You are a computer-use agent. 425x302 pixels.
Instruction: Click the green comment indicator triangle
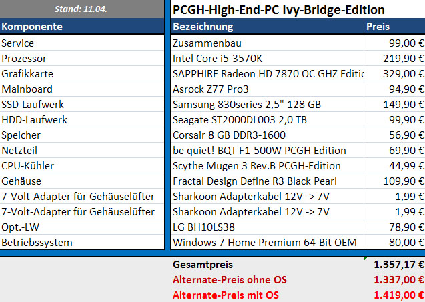(x=366, y=258)
